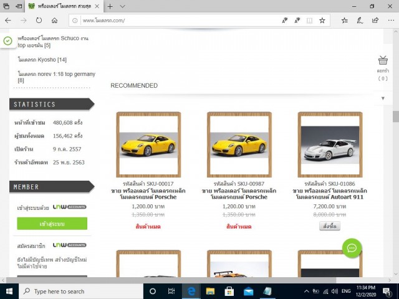Click the 7,200.00 price under SKU-01086

pyautogui.click(x=330, y=206)
